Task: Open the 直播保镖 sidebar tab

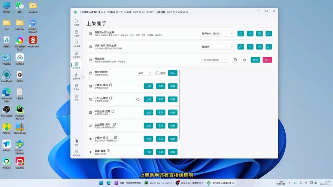Action: coord(76,76)
